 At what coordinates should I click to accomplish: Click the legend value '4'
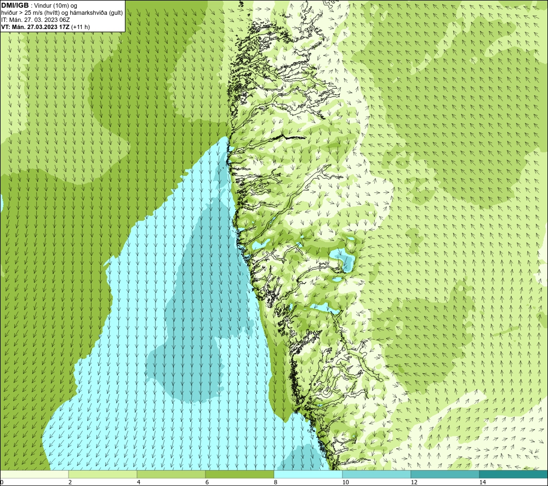tap(139, 482)
